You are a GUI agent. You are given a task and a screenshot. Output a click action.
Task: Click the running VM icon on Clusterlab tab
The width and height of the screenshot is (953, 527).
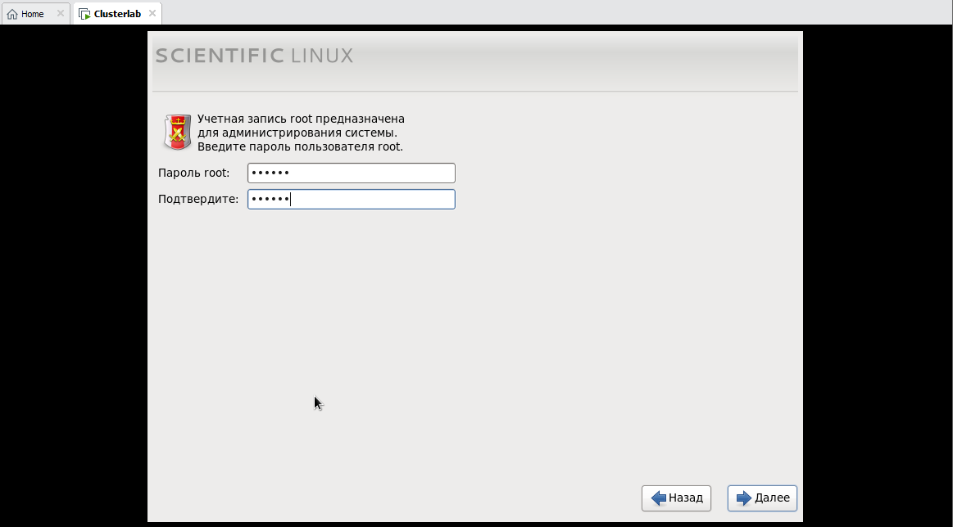click(x=84, y=14)
